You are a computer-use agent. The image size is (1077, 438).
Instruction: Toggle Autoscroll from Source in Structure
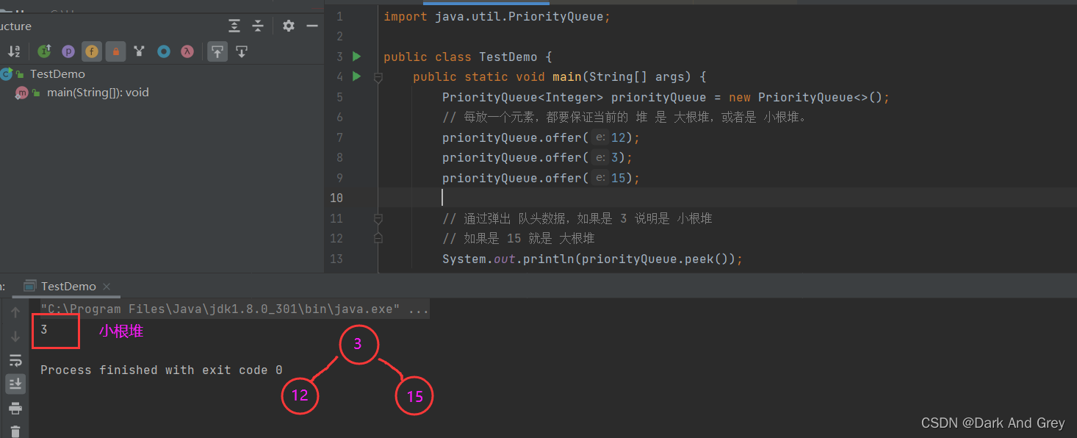pos(241,51)
